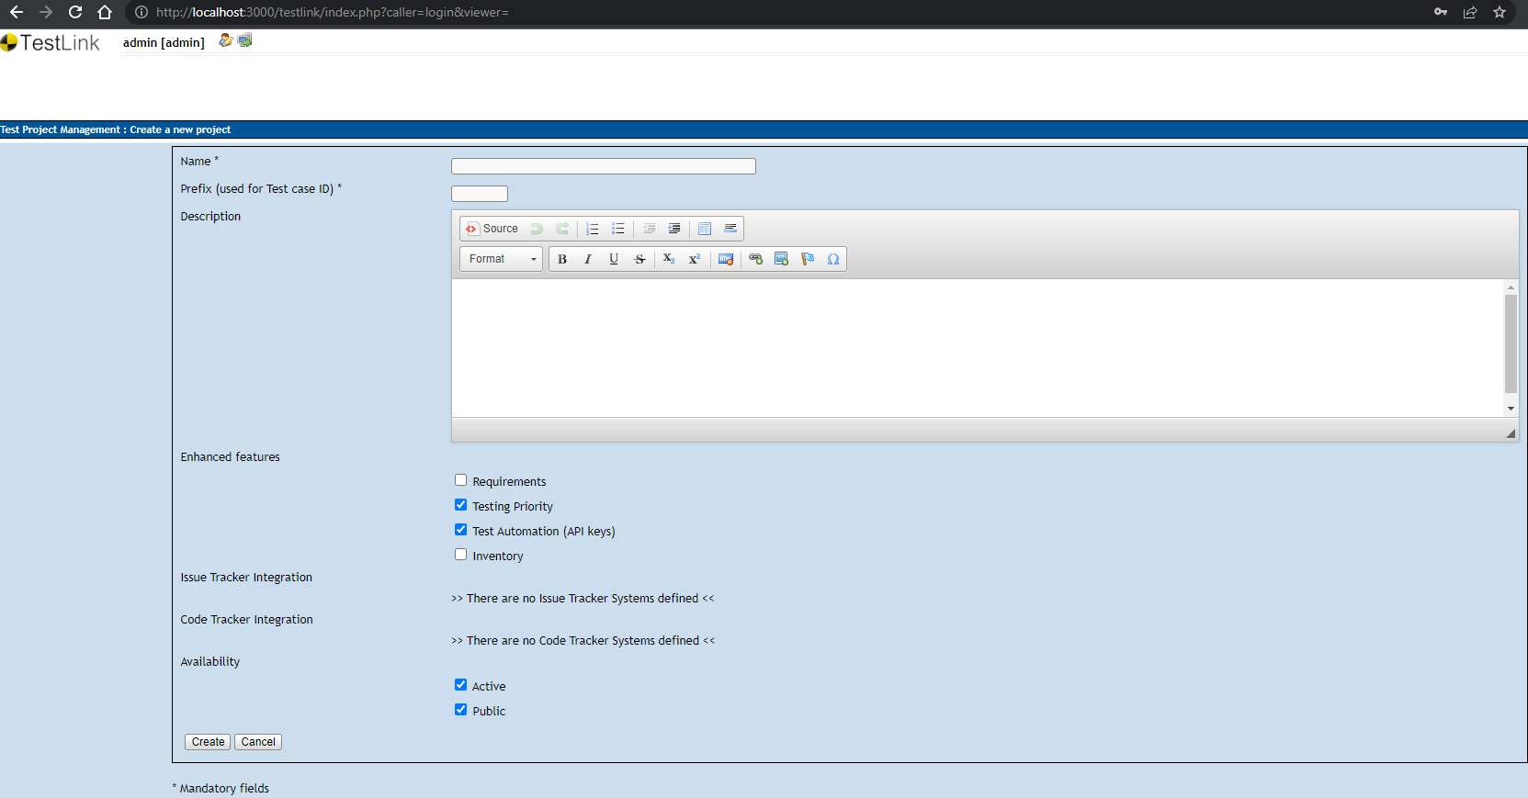This screenshot has width=1528, height=798.
Task: Decrease indent in the description
Action: 649,229
